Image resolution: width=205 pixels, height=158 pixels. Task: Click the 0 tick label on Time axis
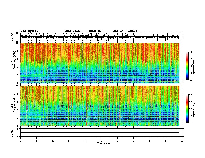click(x=20, y=141)
